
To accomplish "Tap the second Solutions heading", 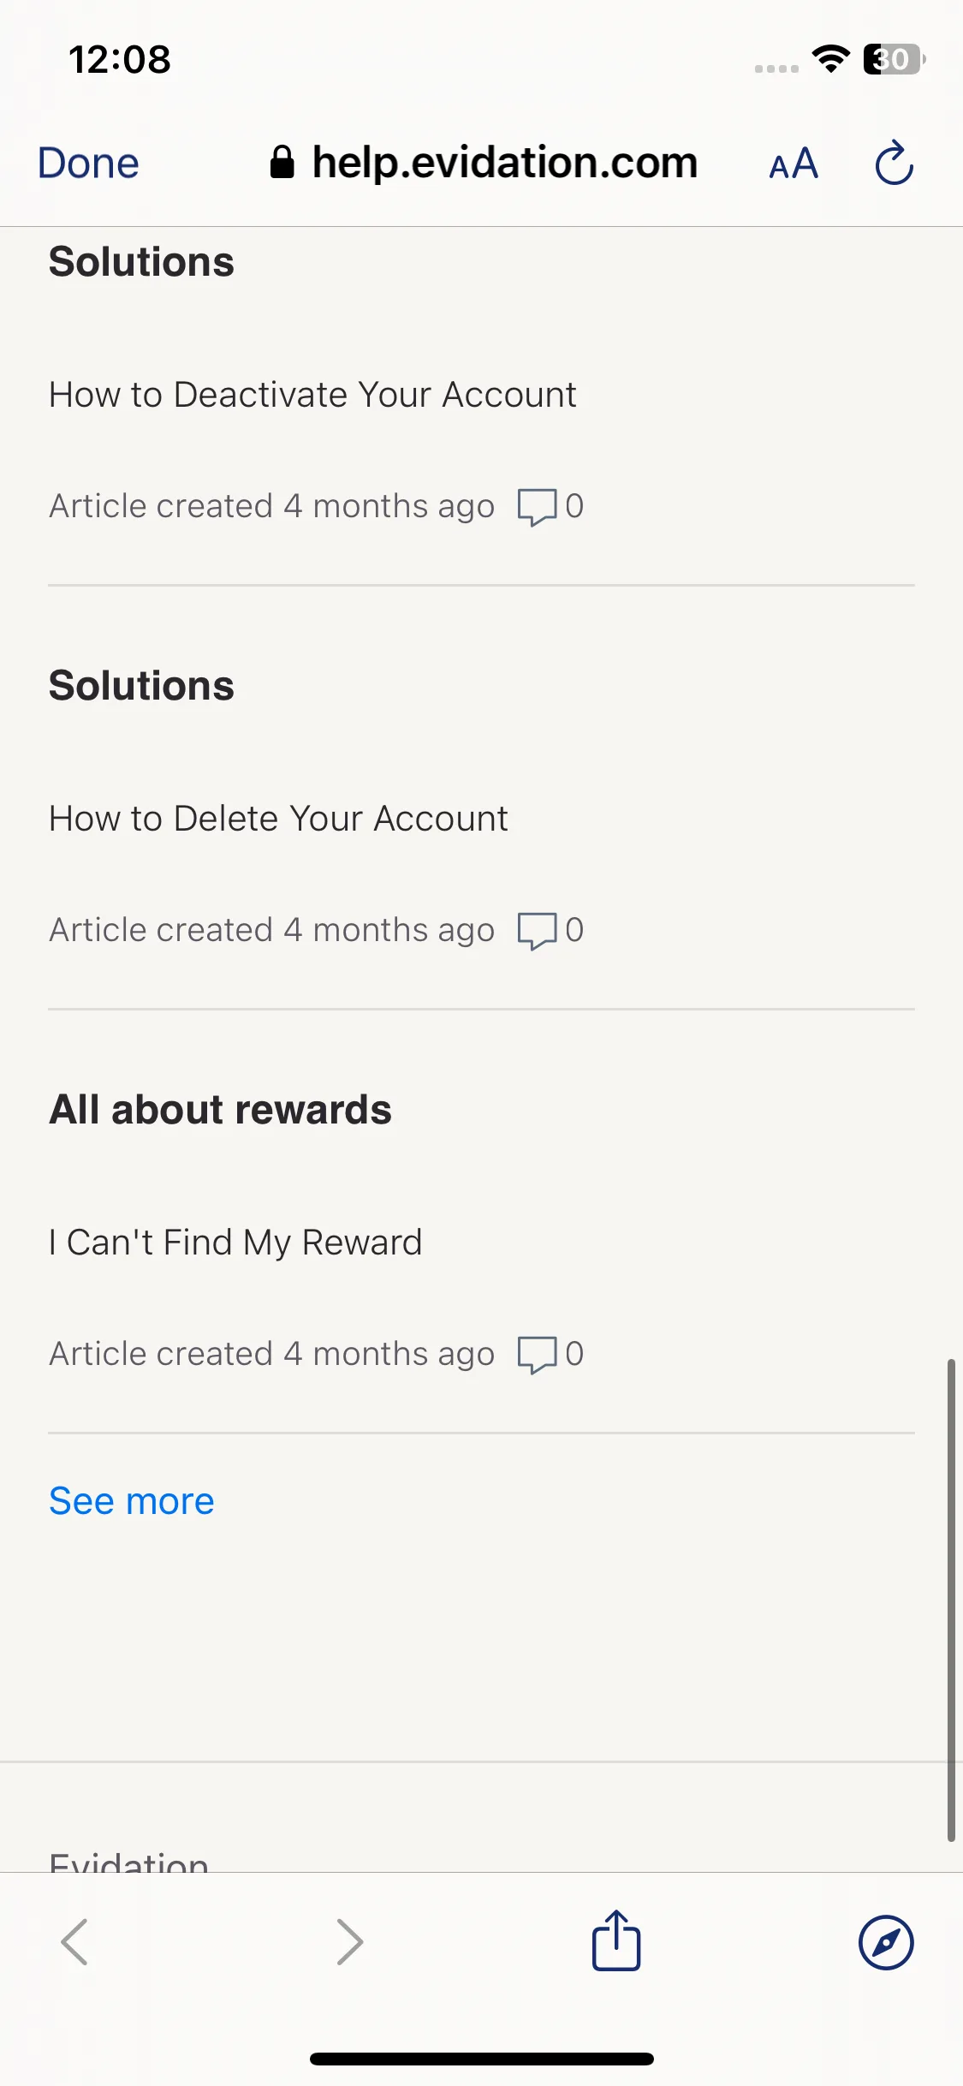I will point(141,686).
